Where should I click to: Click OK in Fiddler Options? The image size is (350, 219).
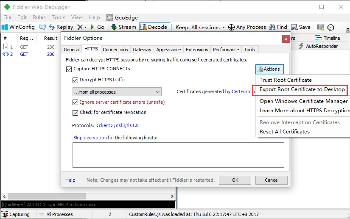coord(235,180)
